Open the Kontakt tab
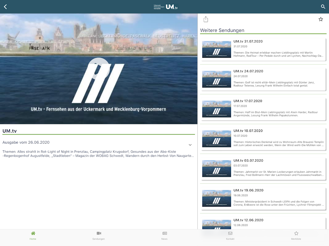Image resolution: width=329 pixels, height=246 pixels. click(230, 236)
